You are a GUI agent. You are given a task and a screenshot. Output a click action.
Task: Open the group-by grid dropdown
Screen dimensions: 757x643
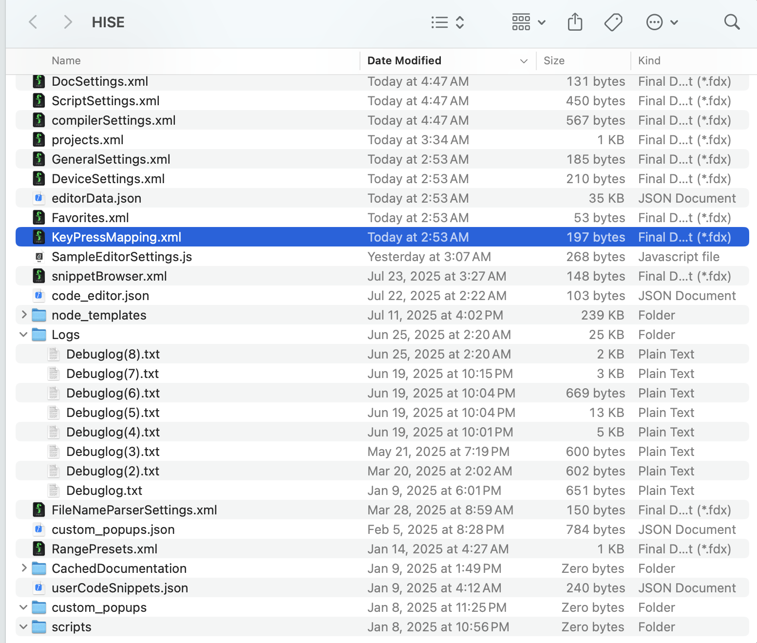click(529, 22)
